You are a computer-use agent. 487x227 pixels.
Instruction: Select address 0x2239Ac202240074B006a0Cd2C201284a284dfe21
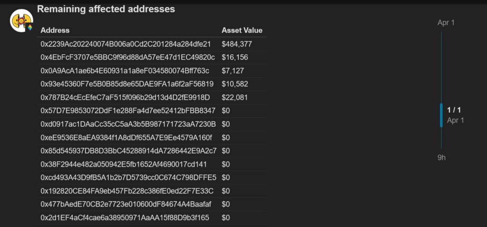(126, 44)
